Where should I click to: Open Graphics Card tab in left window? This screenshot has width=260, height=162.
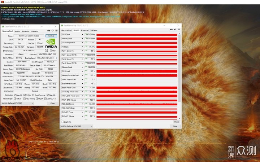pyautogui.click(x=7, y=31)
